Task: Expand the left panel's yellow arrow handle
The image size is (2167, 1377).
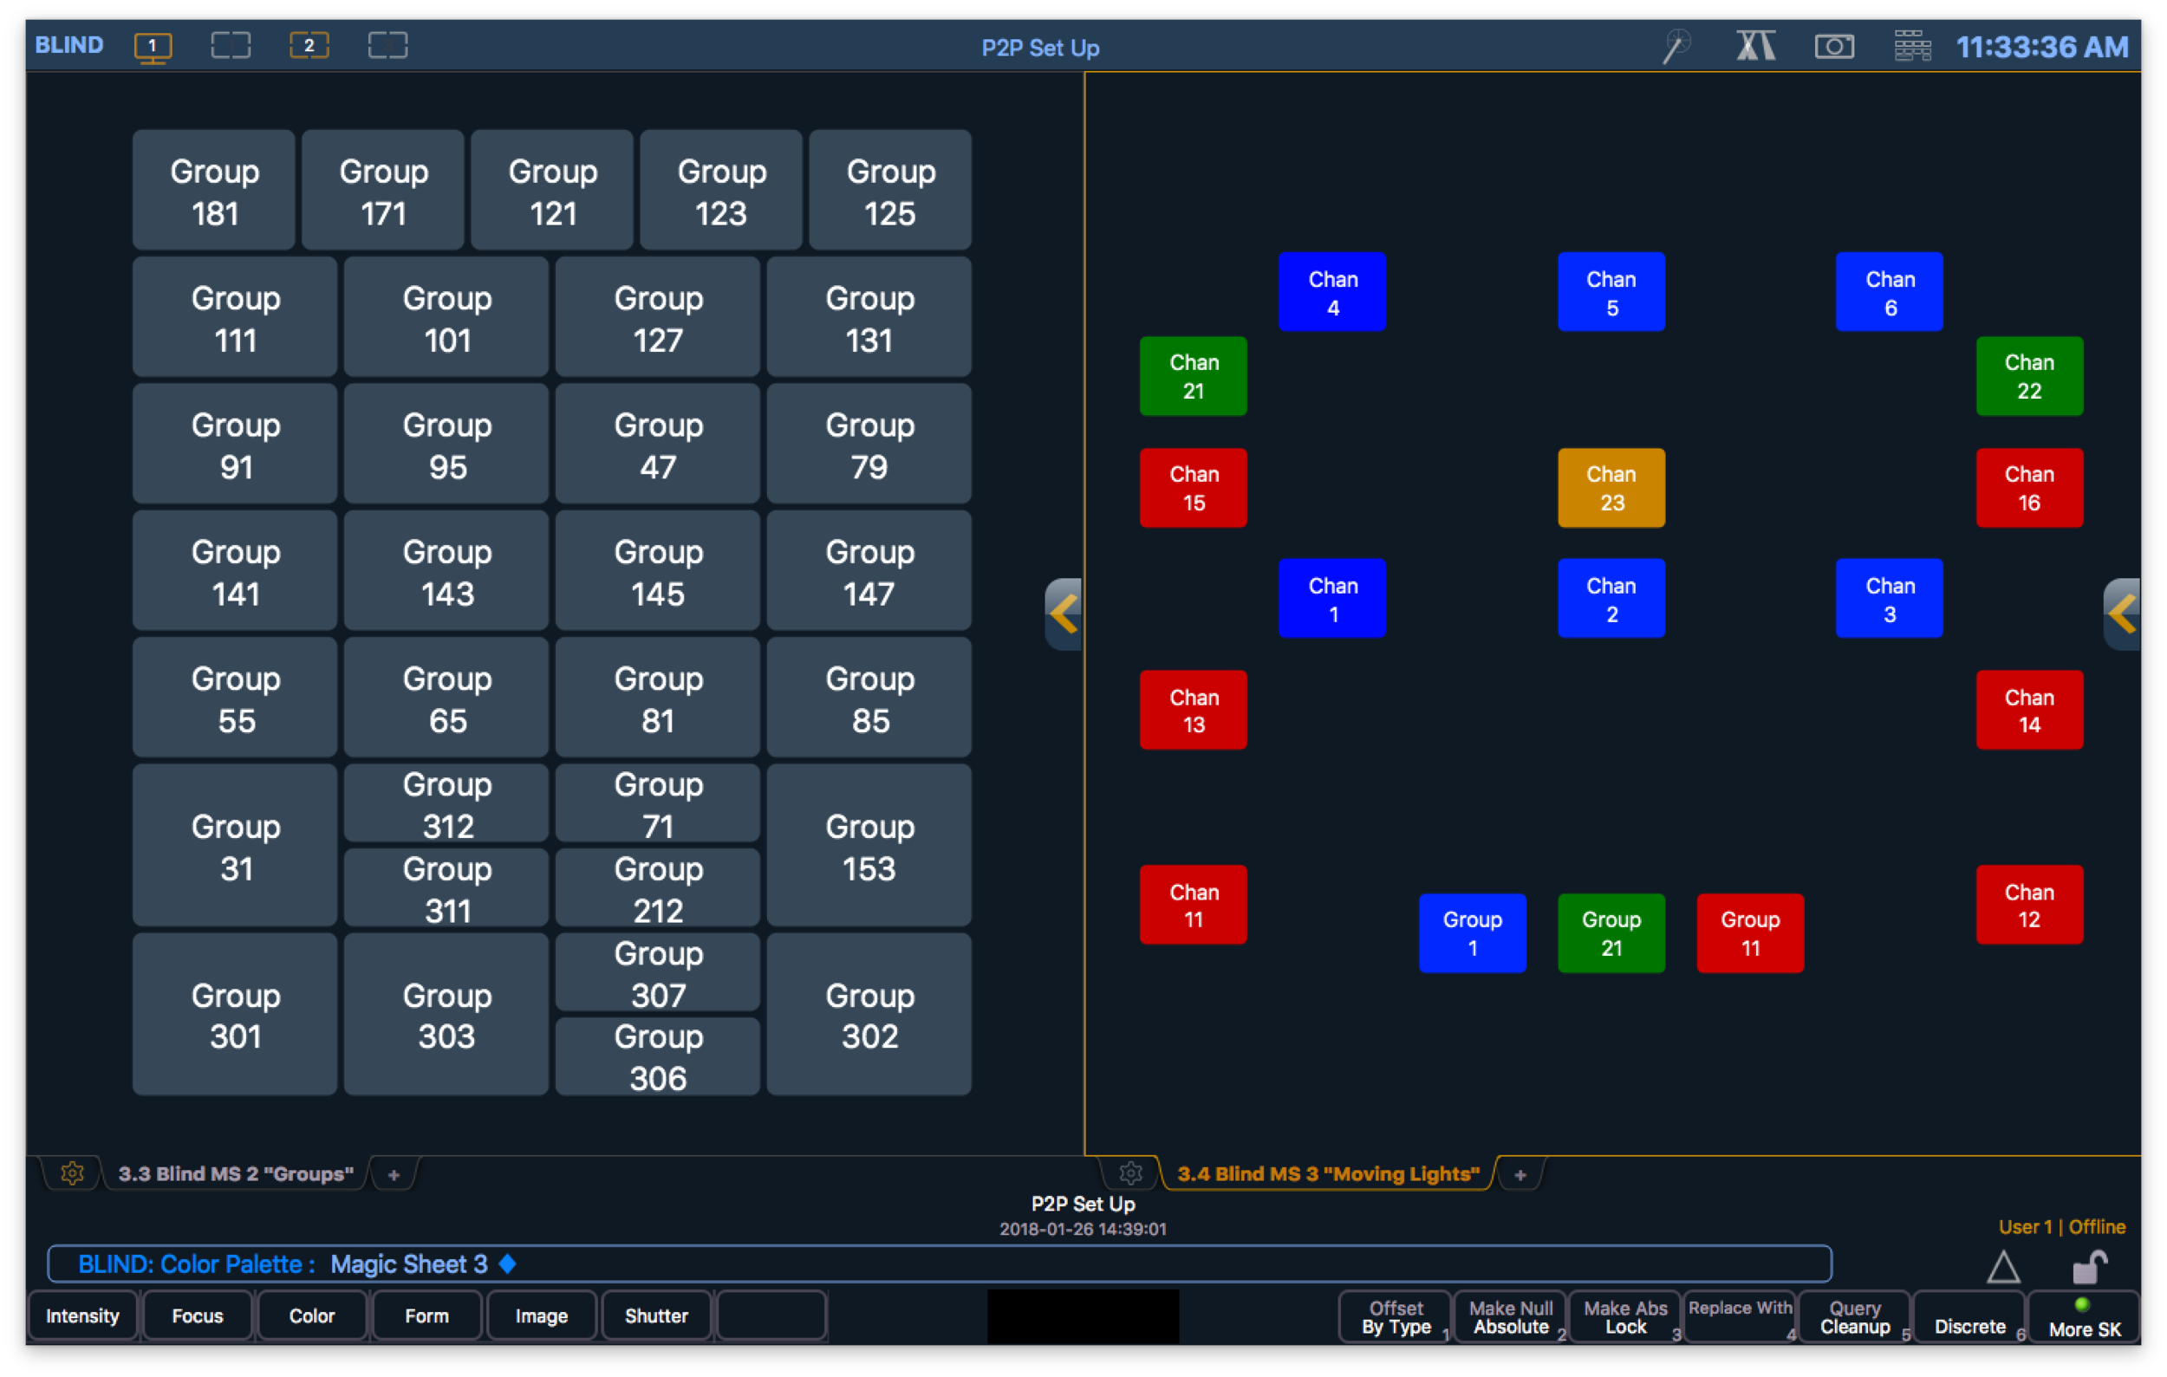Action: [x=1064, y=614]
